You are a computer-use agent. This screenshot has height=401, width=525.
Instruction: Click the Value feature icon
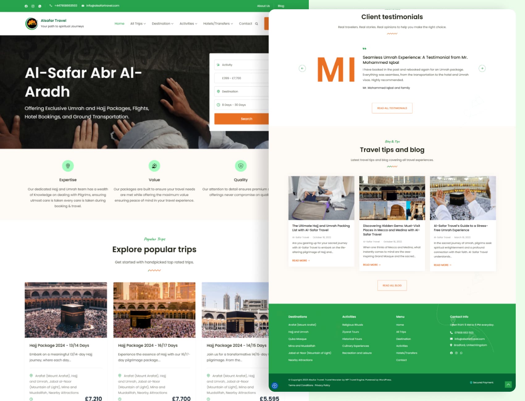(154, 166)
